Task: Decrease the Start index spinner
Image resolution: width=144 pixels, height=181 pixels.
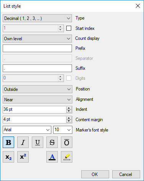Action: point(61,30)
